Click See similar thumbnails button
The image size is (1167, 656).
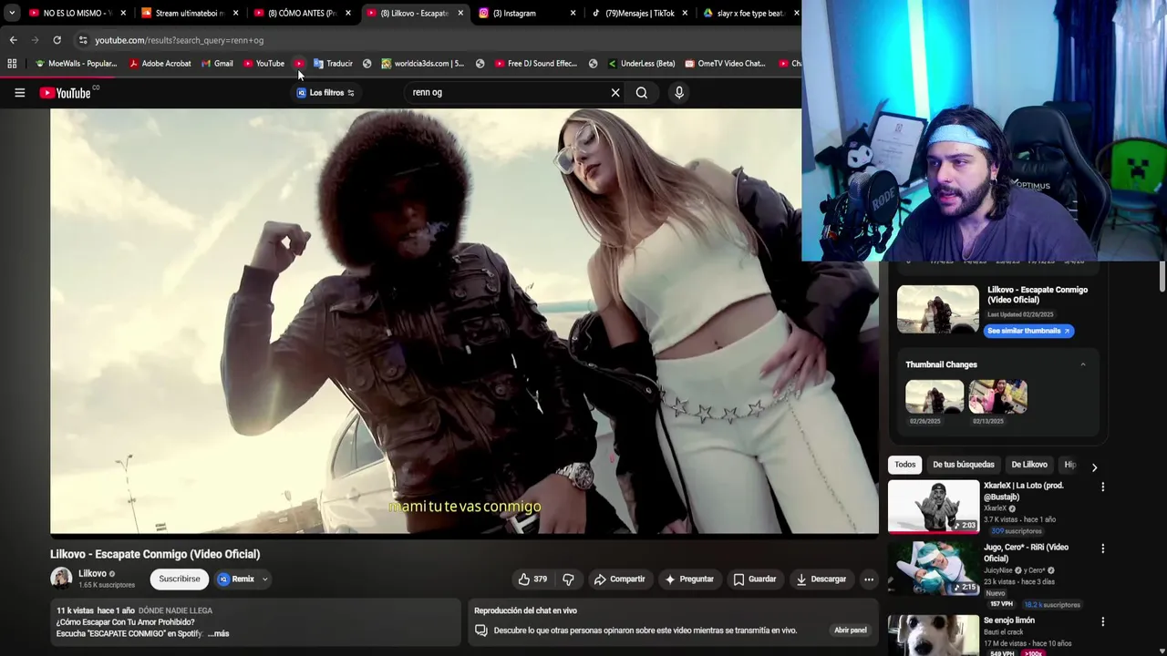pyautogui.click(x=1029, y=331)
